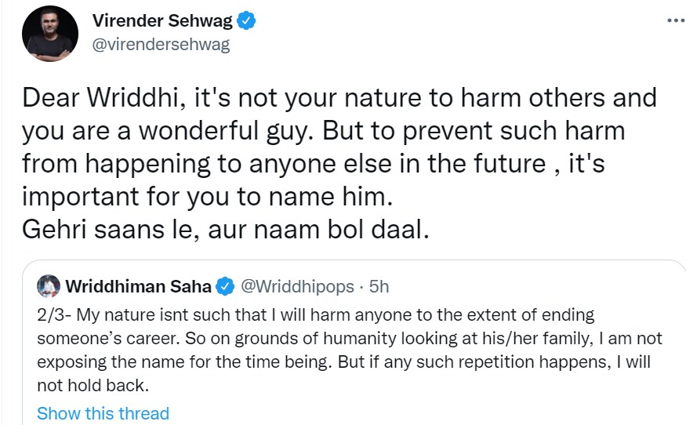
Task: Click the "Dear Wriddhi" opening line
Action: pos(339,100)
